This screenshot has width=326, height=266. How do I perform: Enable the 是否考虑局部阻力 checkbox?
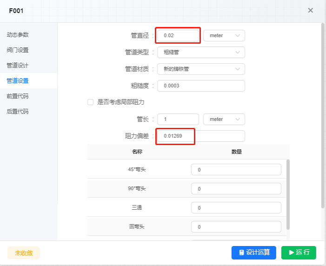coord(90,102)
